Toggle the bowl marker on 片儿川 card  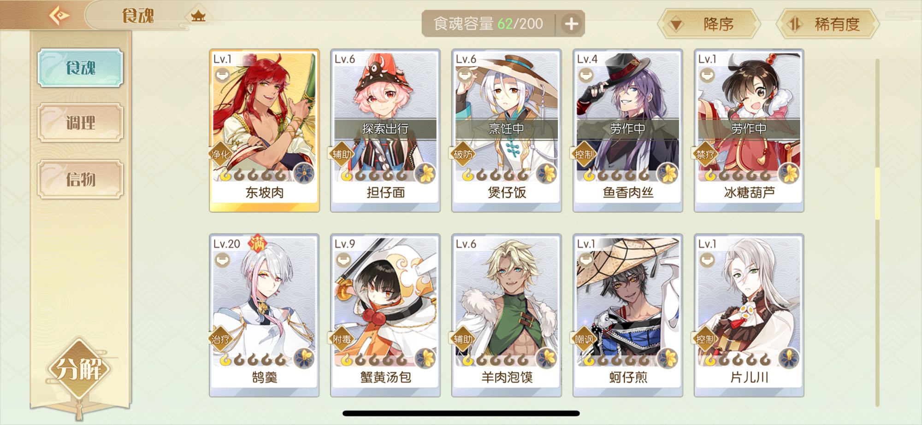coord(708,261)
